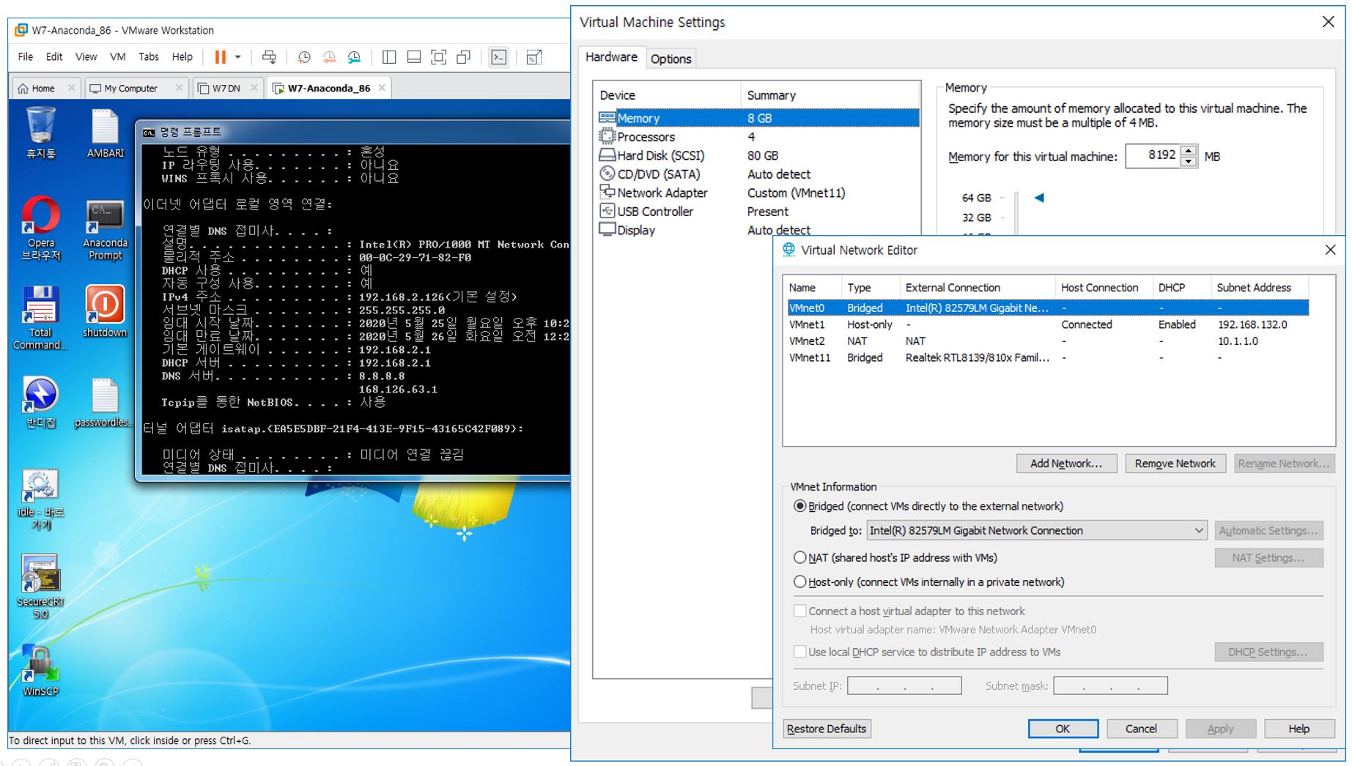
Task: Click the Send Ctrl+Alt+Del toolbar icon
Action: click(x=269, y=57)
